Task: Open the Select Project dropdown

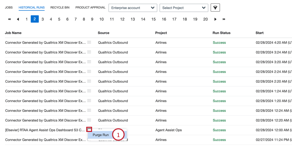Action: [x=184, y=8]
